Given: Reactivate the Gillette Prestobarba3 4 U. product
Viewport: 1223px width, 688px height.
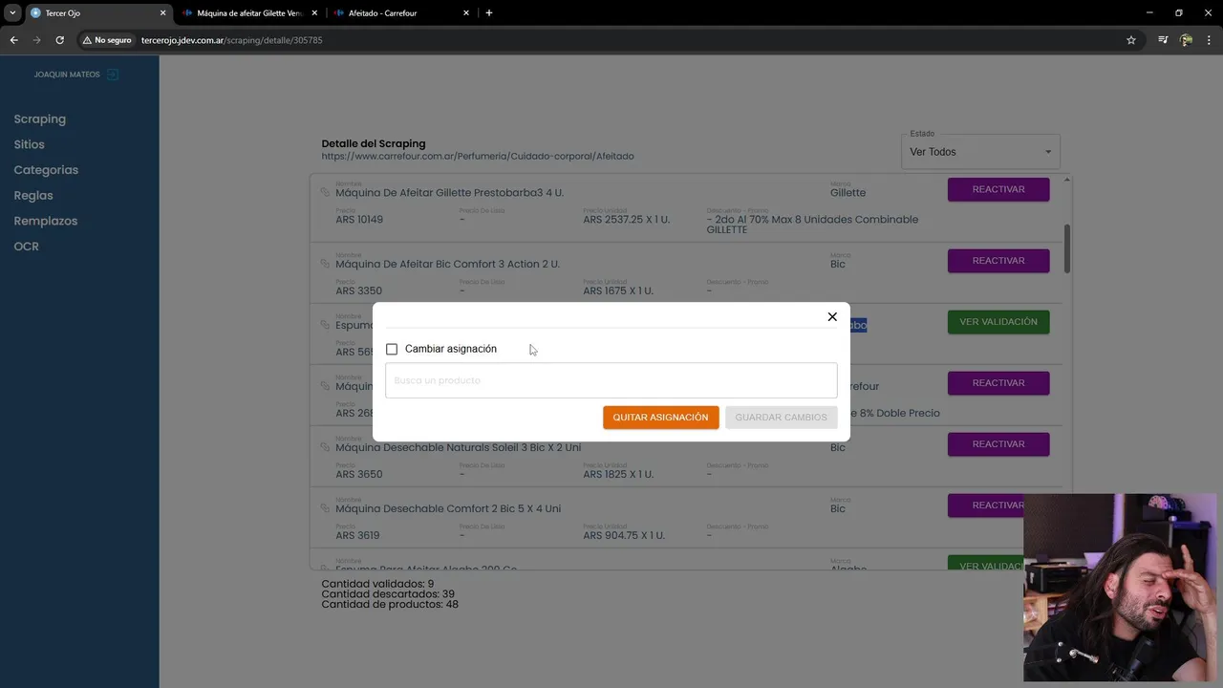Looking at the screenshot, I should (x=998, y=189).
